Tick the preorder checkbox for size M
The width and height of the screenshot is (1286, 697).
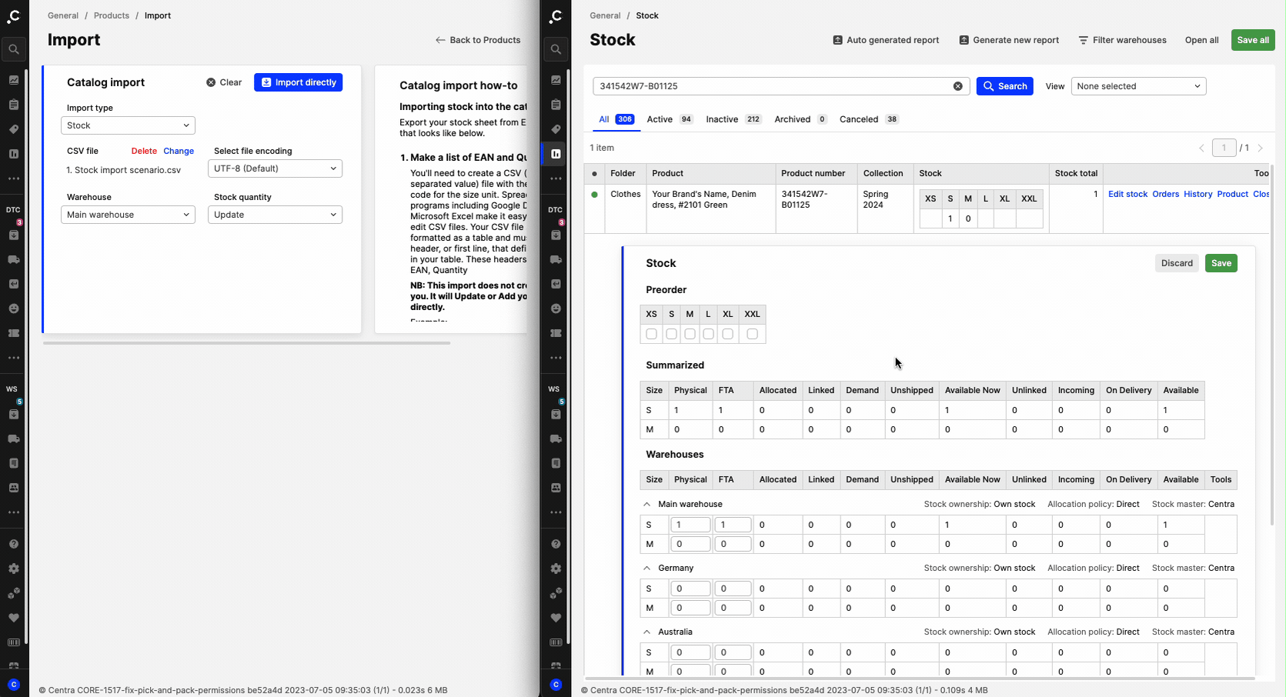pyautogui.click(x=690, y=334)
